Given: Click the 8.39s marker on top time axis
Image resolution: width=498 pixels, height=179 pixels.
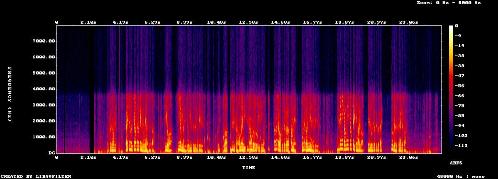Looking at the screenshot, I should tap(184, 22).
